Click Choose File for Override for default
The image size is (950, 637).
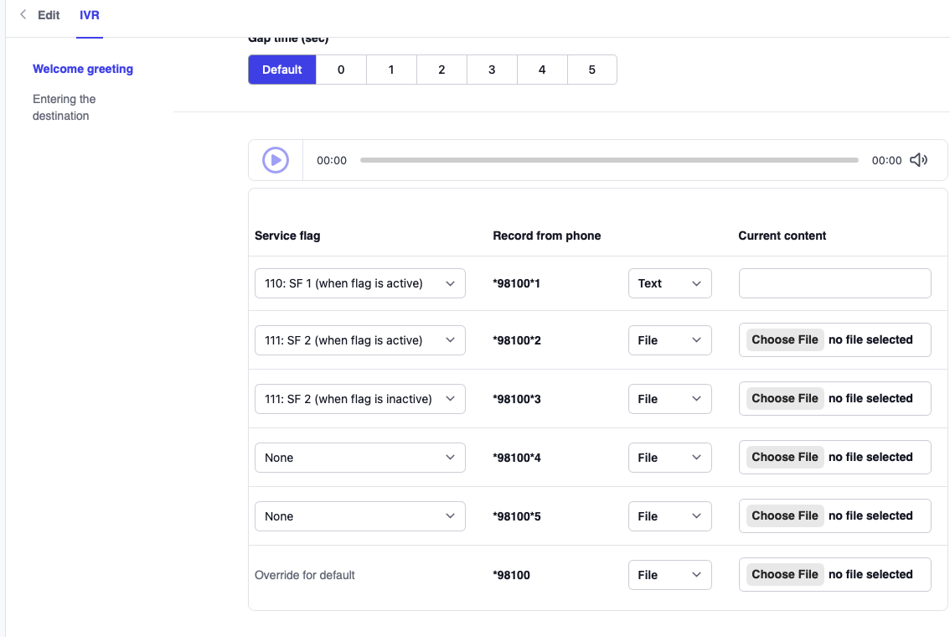(x=785, y=575)
